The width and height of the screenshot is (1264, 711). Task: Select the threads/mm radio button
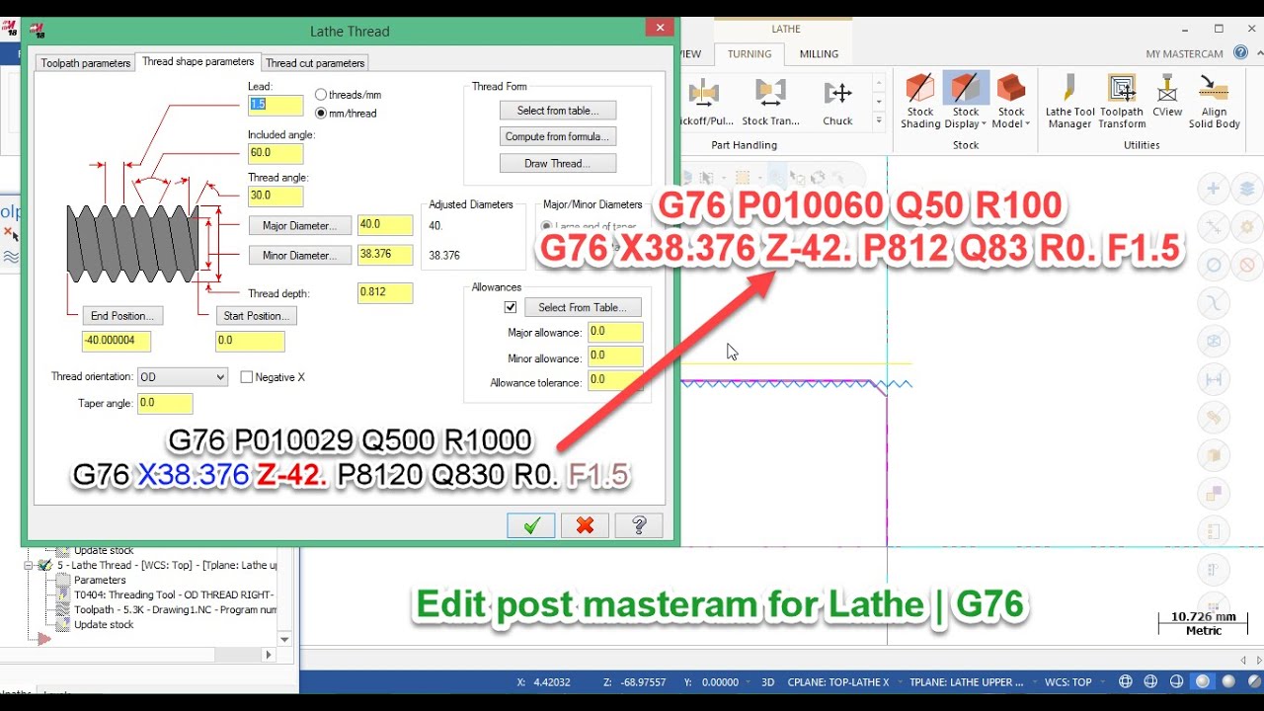pyautogui.click(x=321, y=95)
